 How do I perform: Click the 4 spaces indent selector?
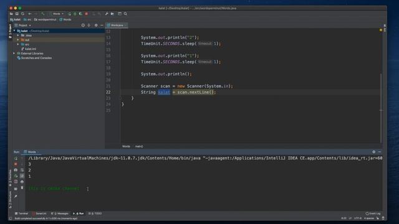[x=369, y=218]
